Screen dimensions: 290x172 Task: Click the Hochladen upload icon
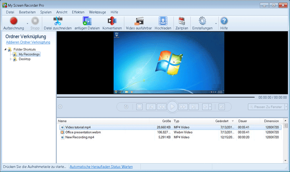[x=163, y=21]
